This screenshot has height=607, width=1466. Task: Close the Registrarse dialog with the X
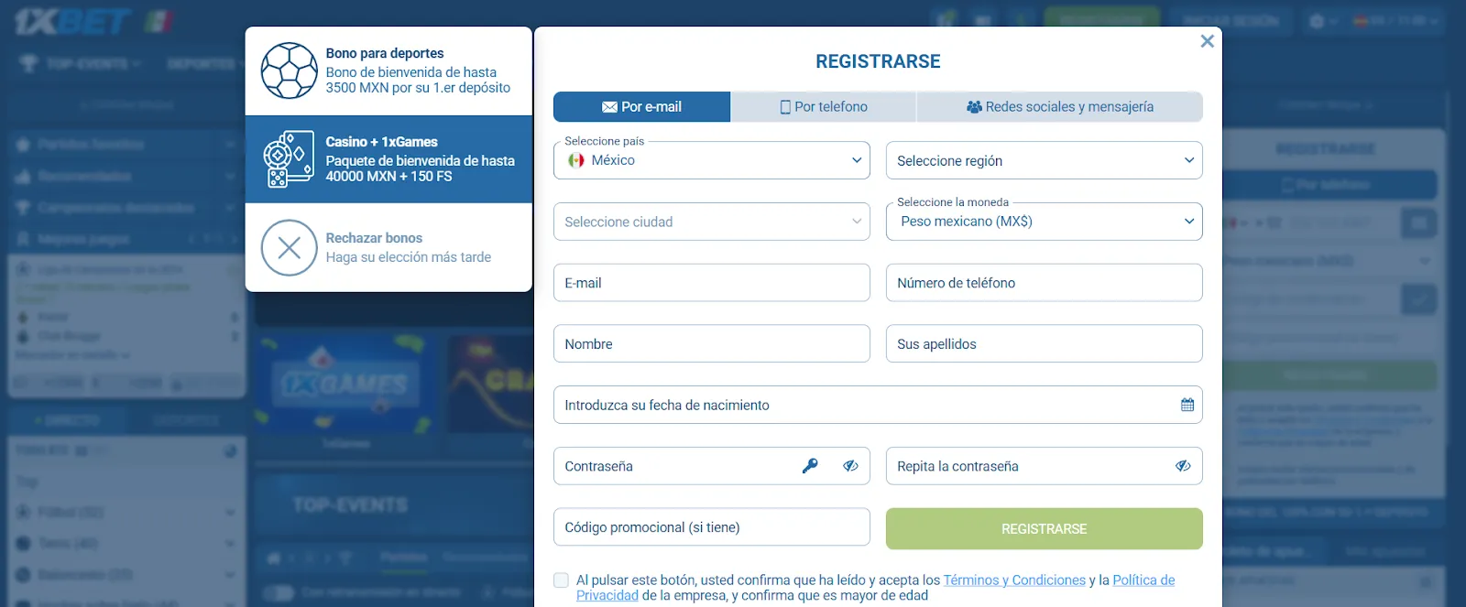(x=1207, y=41)
